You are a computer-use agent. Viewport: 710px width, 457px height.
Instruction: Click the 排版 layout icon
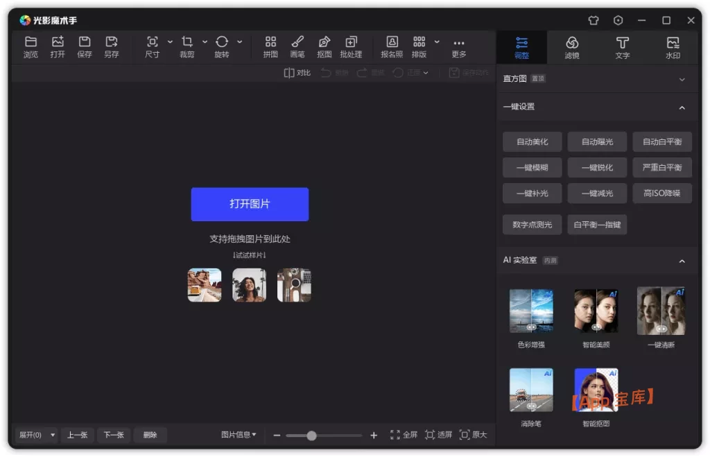point(419,46)
